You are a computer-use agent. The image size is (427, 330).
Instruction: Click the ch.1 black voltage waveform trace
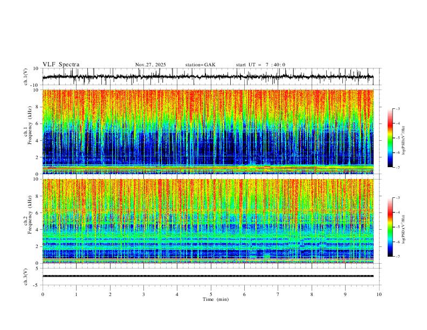pyautogui.click(x=208, y=77)
